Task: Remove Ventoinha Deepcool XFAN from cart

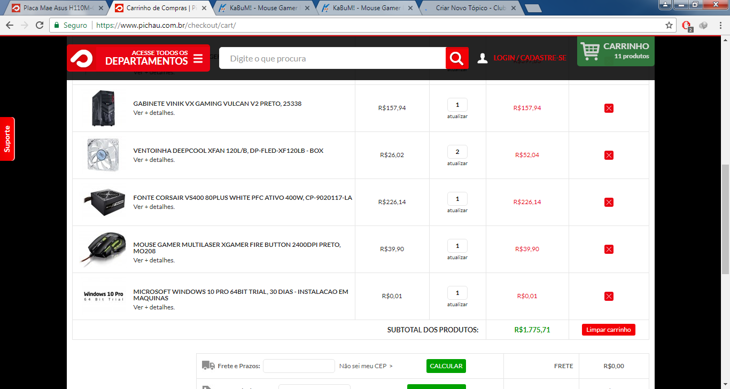Action: (609, 155)
